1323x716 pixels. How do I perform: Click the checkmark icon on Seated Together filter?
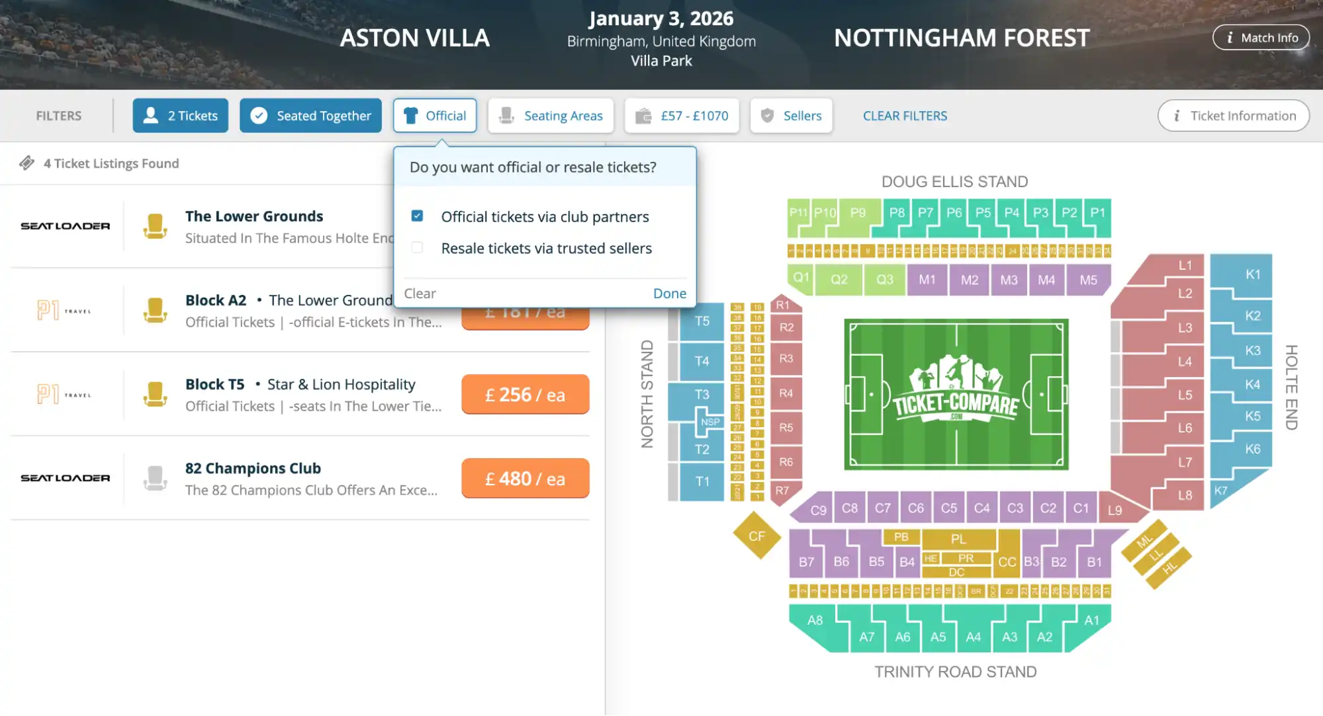pos(258,115)
